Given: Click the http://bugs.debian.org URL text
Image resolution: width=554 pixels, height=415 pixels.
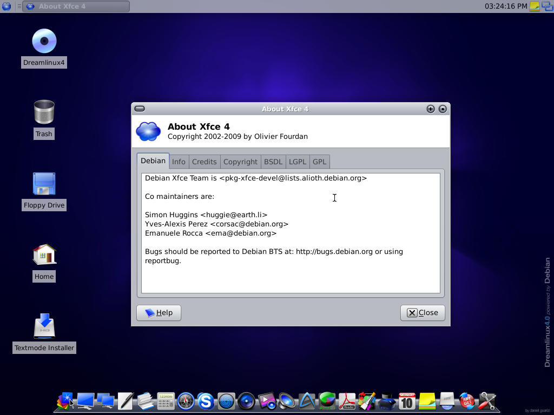Looking at the screenshot, I should pyautogui.click(x=334, y=252).
